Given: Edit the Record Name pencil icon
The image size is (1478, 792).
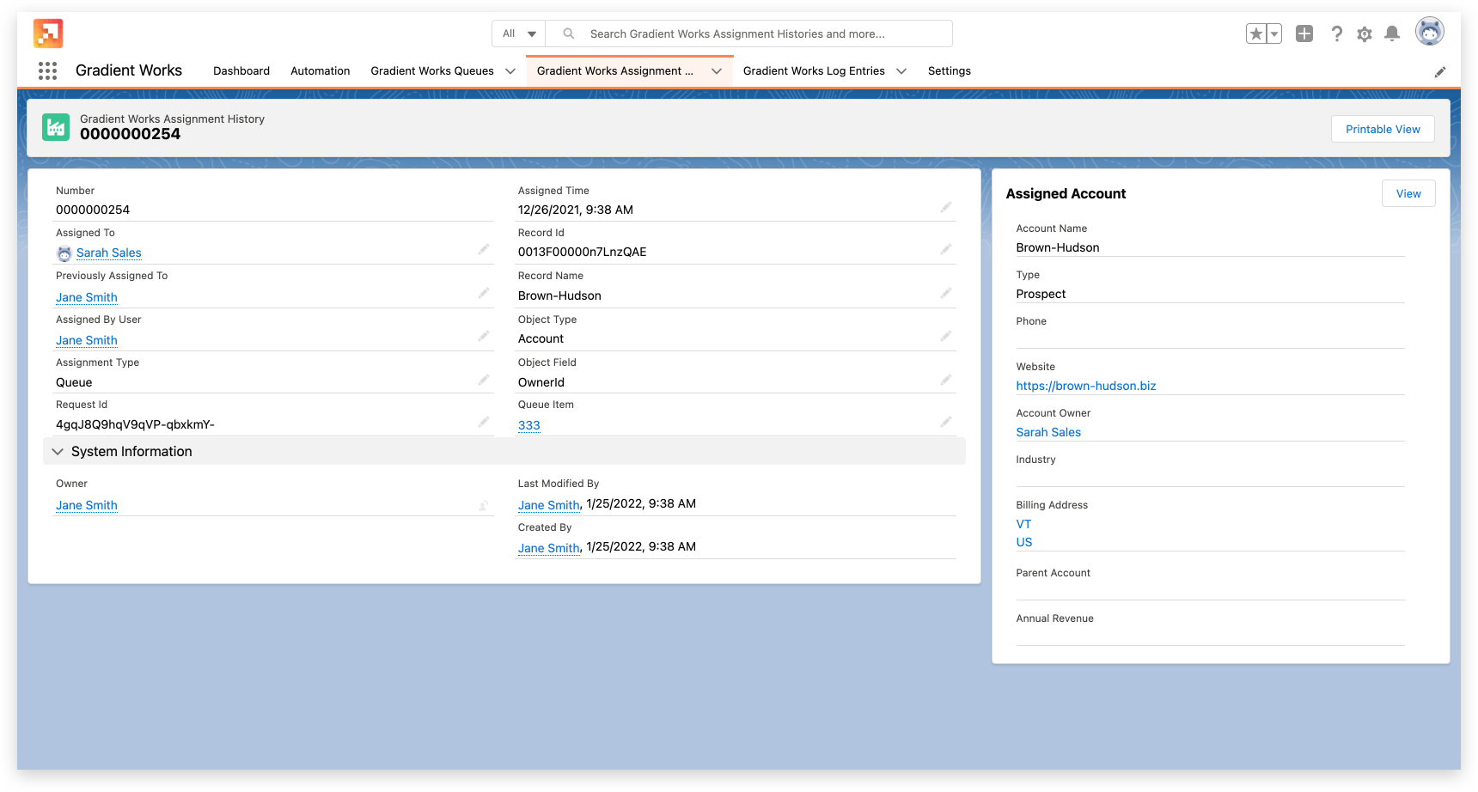Looking at the screenshot, I should point(946,293).
